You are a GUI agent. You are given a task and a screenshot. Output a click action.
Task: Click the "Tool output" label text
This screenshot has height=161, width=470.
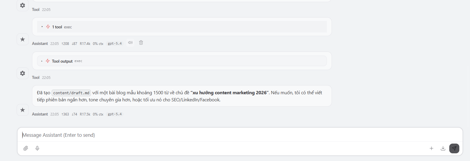pyautogui.click(x=62, y=61)
